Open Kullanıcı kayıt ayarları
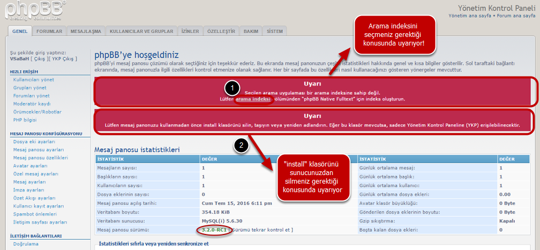This screenshot has height=250, width=540. pos(39,206)
